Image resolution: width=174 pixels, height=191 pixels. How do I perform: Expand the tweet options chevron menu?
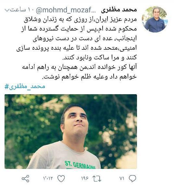point(7,10)
